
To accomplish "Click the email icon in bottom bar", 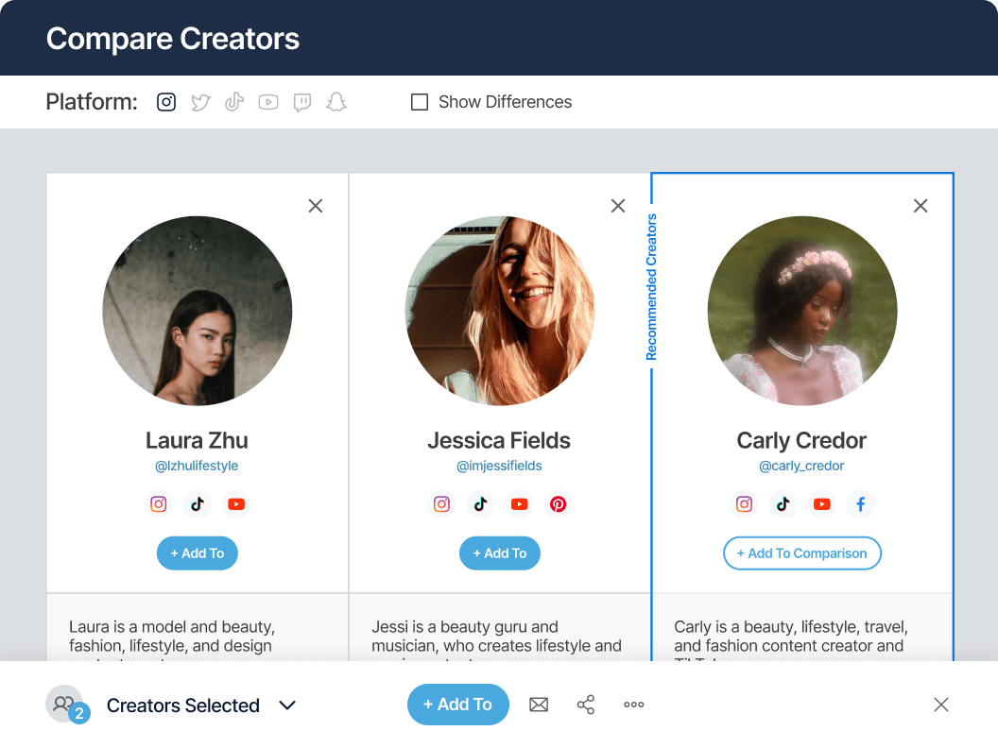I will click(539, 705).
